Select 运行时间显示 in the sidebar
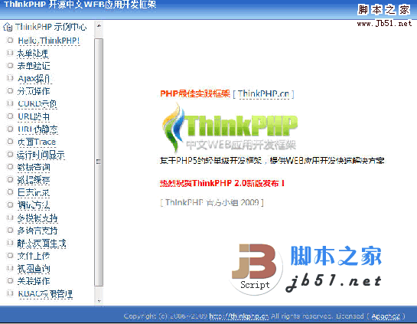417x324 pixels. 41,155
